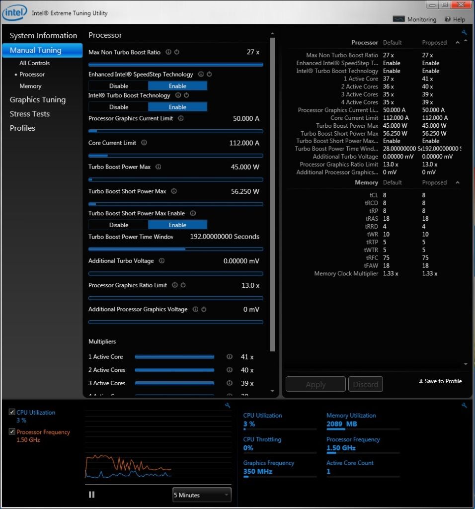Viewport: 475px width, 509px height.
Task: Click wrench icon at top of Proposed panel
Action: point(464,33)
